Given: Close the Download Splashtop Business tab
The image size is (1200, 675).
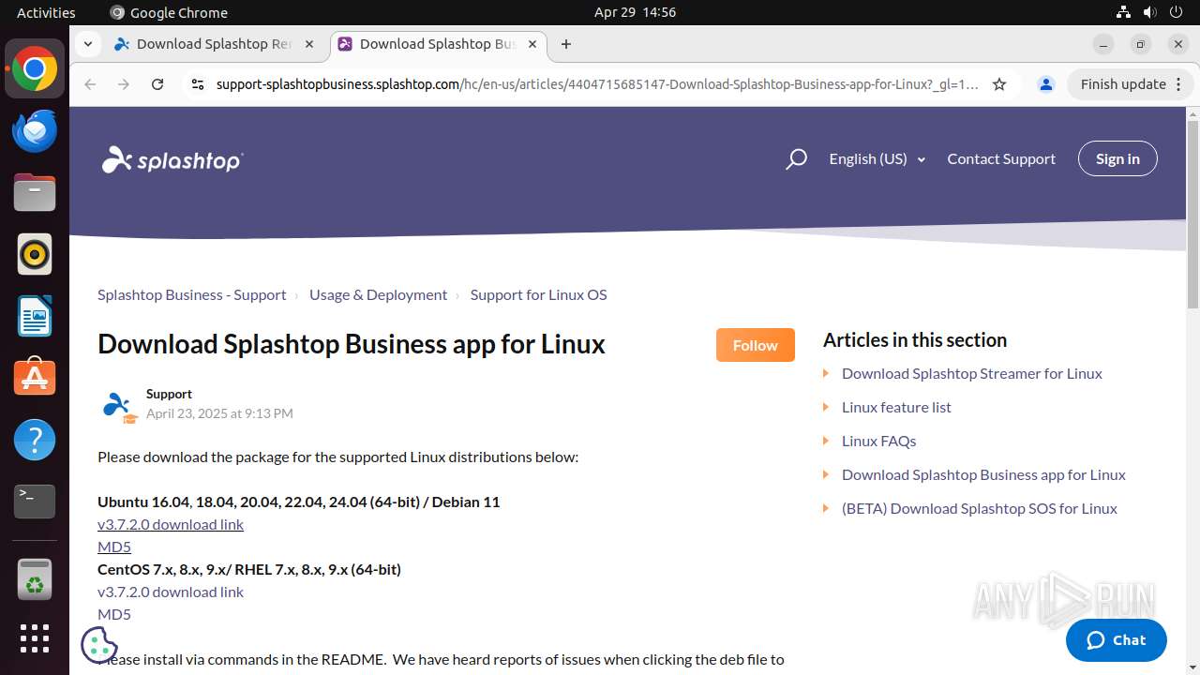Looking at the screenshot, I should pyautogui.click(x=532, y=44).
